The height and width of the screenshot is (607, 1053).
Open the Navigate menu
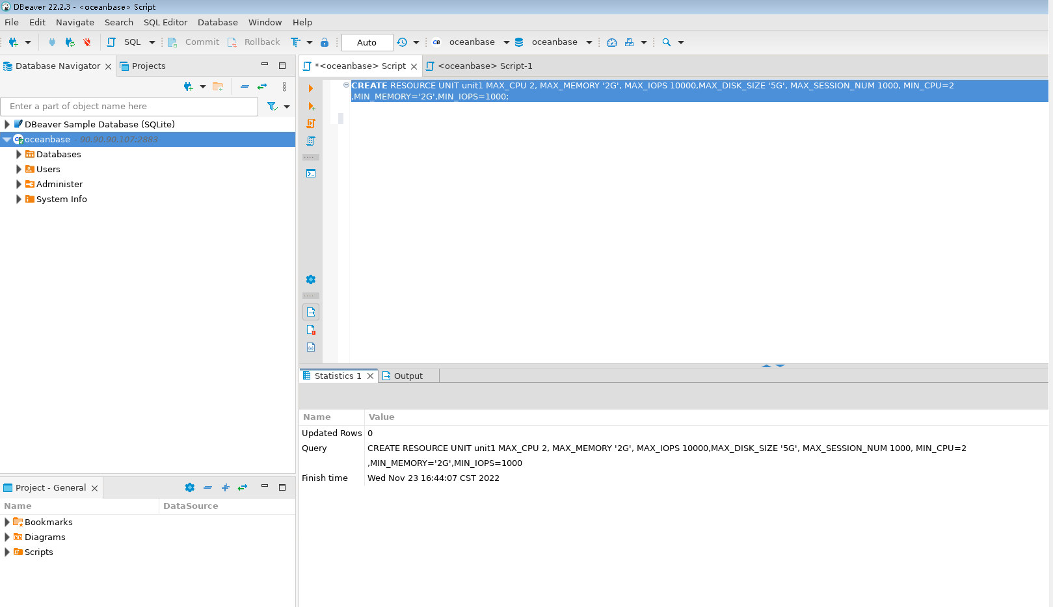coord(75,22)
